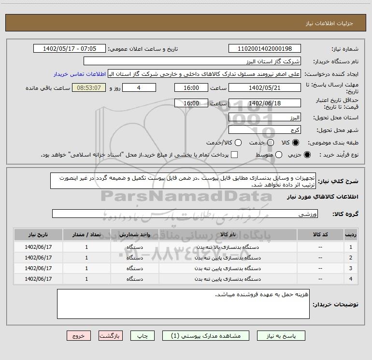Viewport: 372px width, 360px height.
Task: Click the تعداد / مقدار column header
Action: [86, 234]
